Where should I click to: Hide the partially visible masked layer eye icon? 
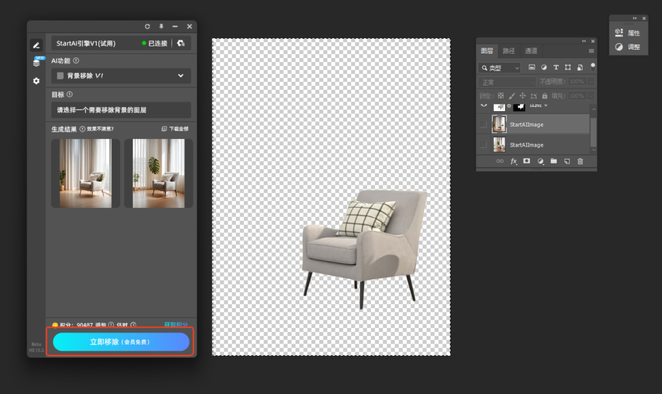point(484,105)
